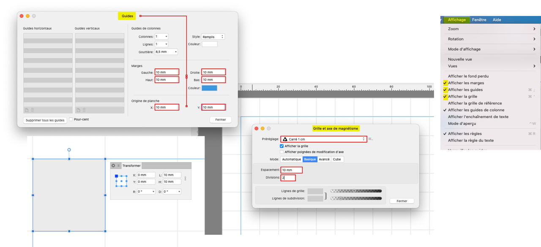
Task: Choose Mode d'aperçu in the menu
Action: [462, 123]
